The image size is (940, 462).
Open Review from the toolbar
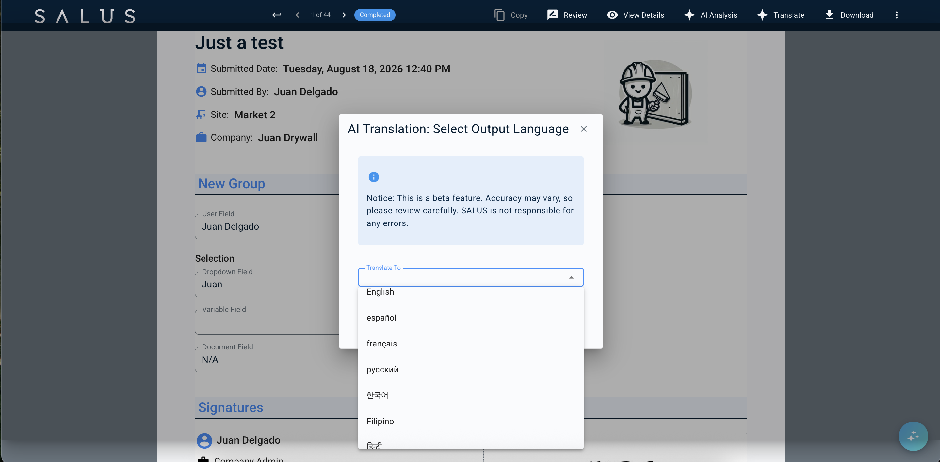[567, 15]
